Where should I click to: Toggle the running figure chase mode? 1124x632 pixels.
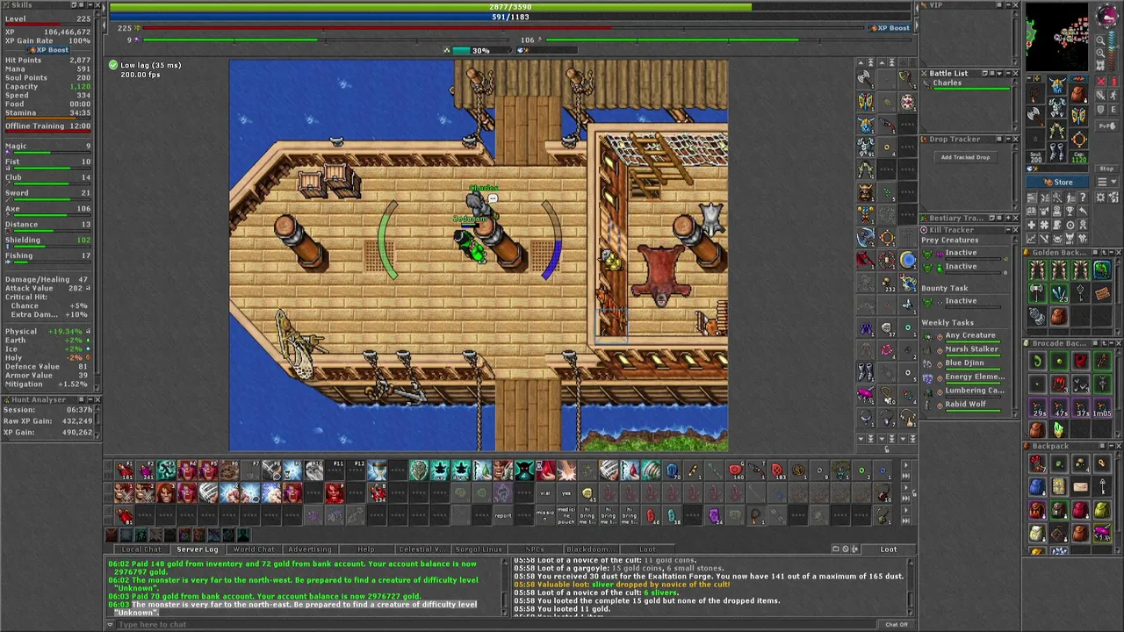1114,96
